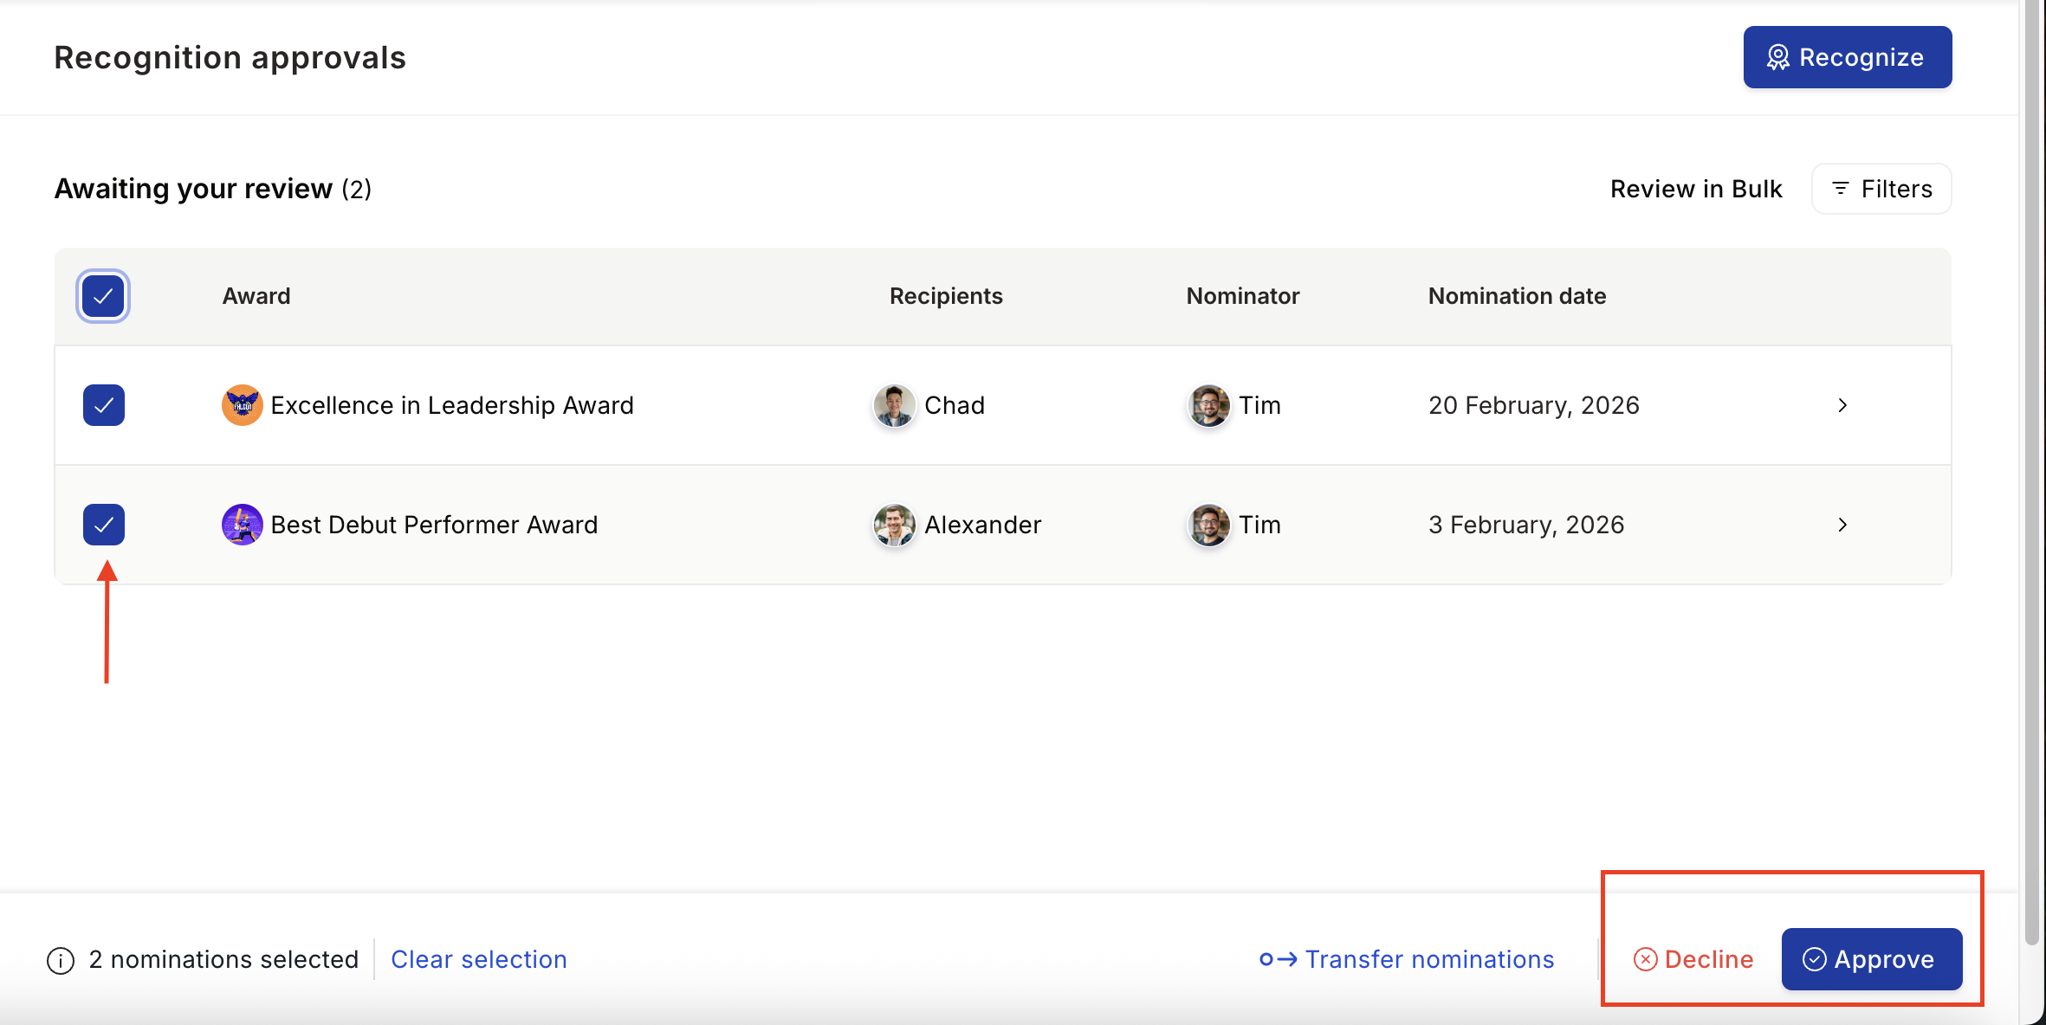Click Review in Bulk

coord(1695,189)
